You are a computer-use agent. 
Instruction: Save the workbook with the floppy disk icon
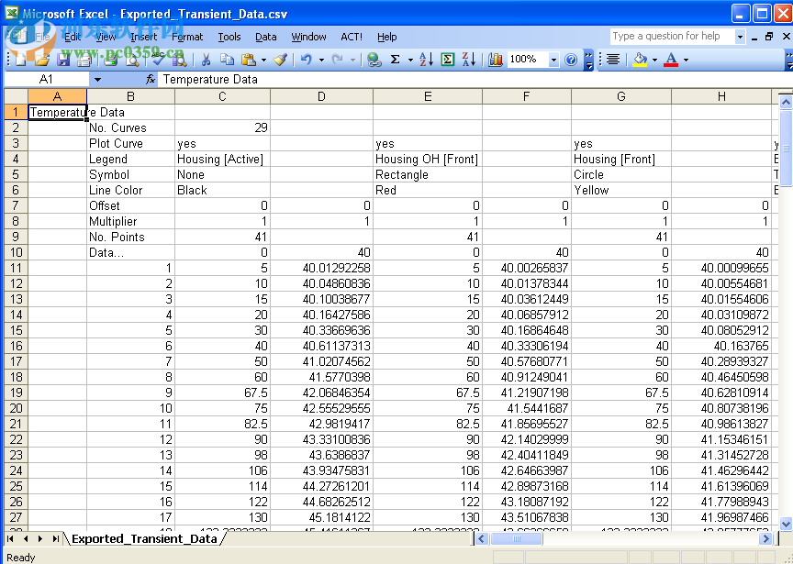click(63, 60)
